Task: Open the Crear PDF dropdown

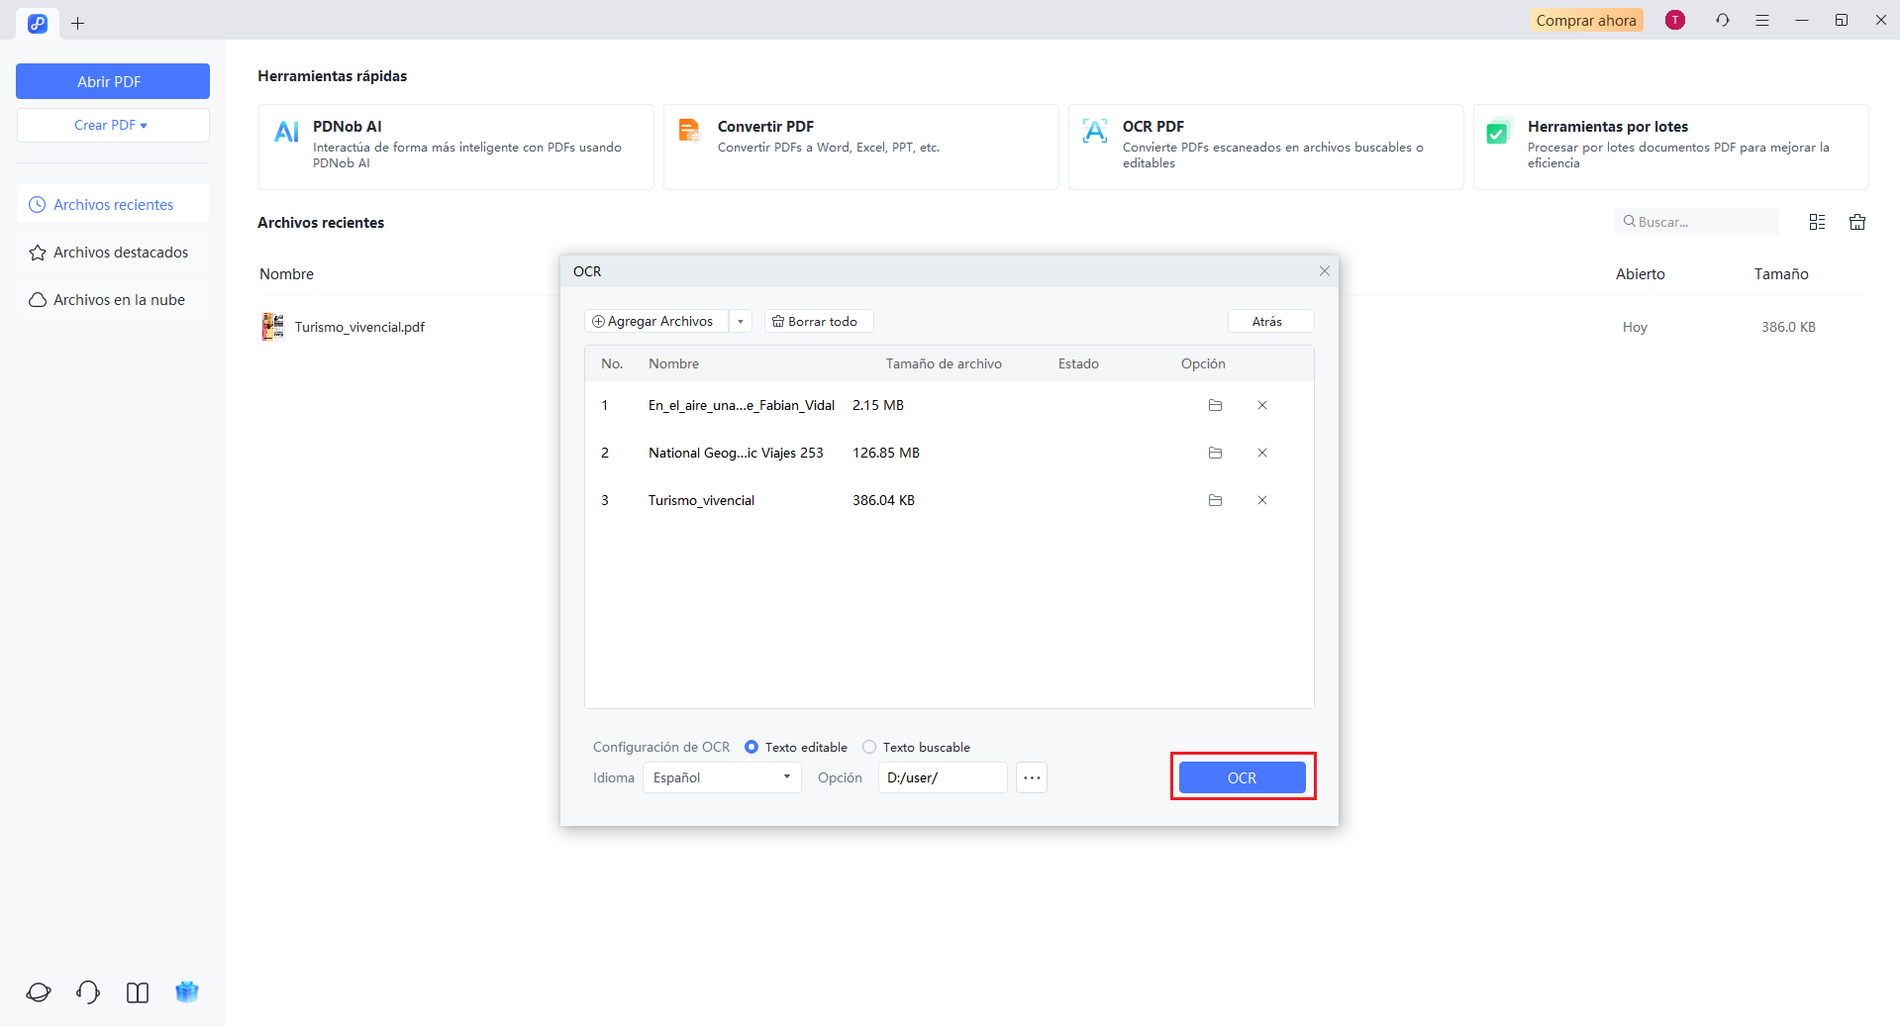Action: [112, 125]
